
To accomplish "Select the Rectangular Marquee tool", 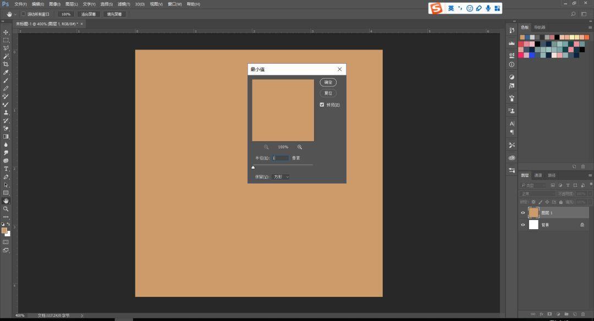I will click(5, 40).
